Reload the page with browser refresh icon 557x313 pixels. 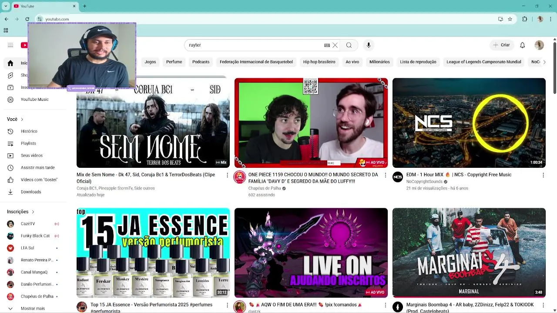tap(27, 19)
